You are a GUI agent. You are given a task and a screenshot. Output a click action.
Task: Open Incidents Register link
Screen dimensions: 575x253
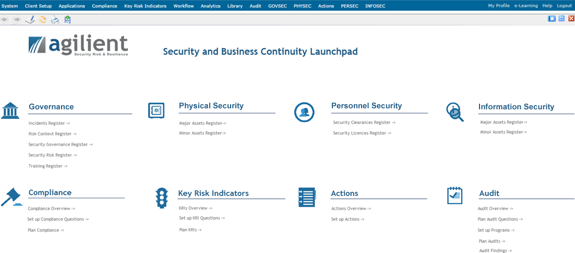click(49, 123)
